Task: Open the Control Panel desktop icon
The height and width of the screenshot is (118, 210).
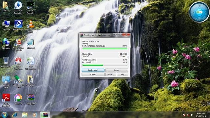Action: pyautogui.click(x=6, y=82)
